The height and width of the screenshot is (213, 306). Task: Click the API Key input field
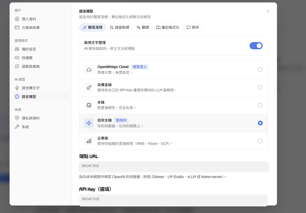173,200
